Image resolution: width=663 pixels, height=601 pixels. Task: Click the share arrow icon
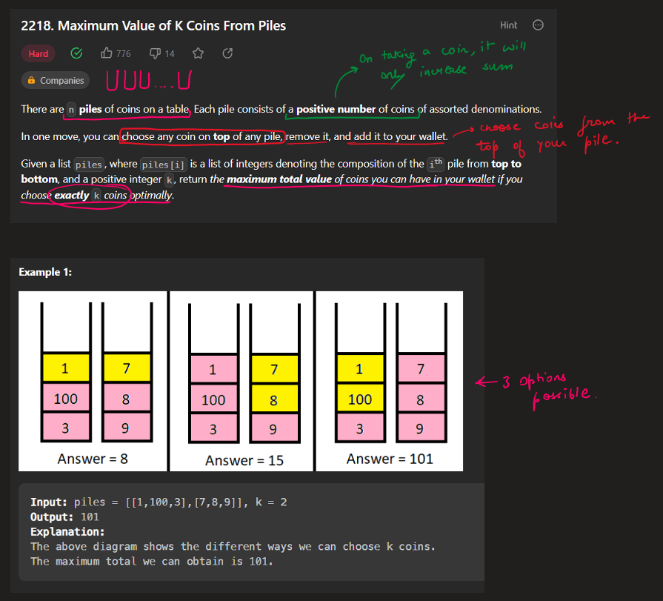pyautogui.click(x=227, y=53)
